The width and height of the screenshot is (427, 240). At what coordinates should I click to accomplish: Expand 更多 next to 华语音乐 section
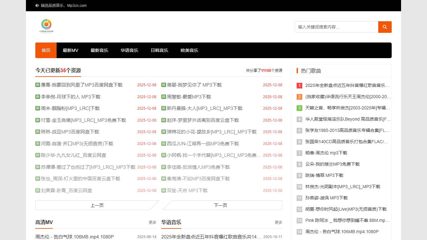click(278, 222)
